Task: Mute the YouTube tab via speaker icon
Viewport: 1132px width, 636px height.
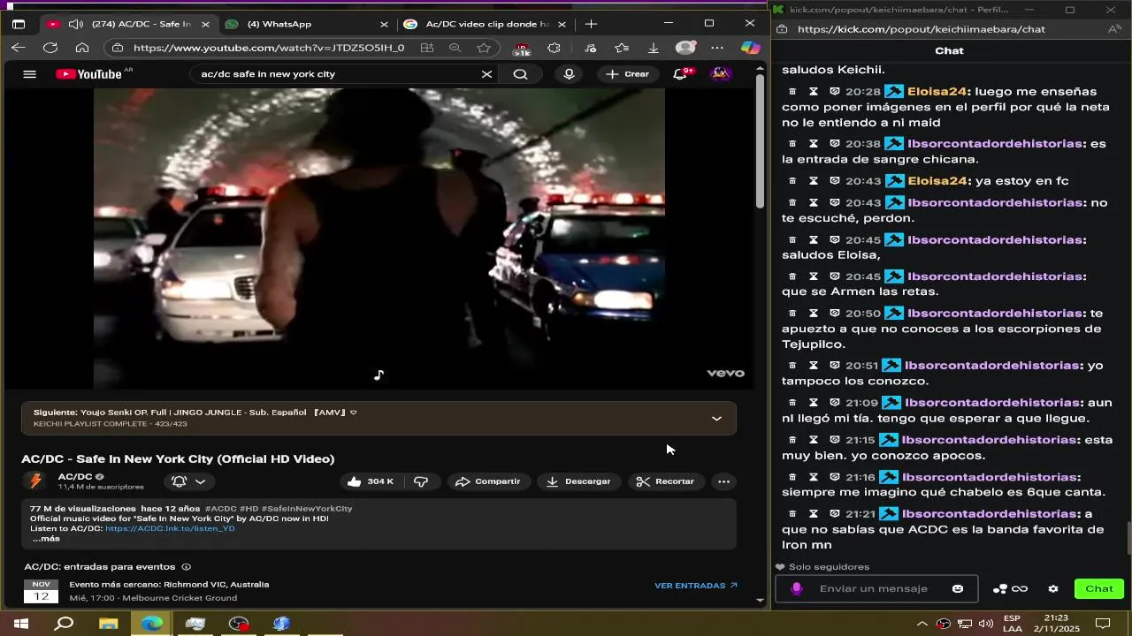Action: tap(76, 24)
